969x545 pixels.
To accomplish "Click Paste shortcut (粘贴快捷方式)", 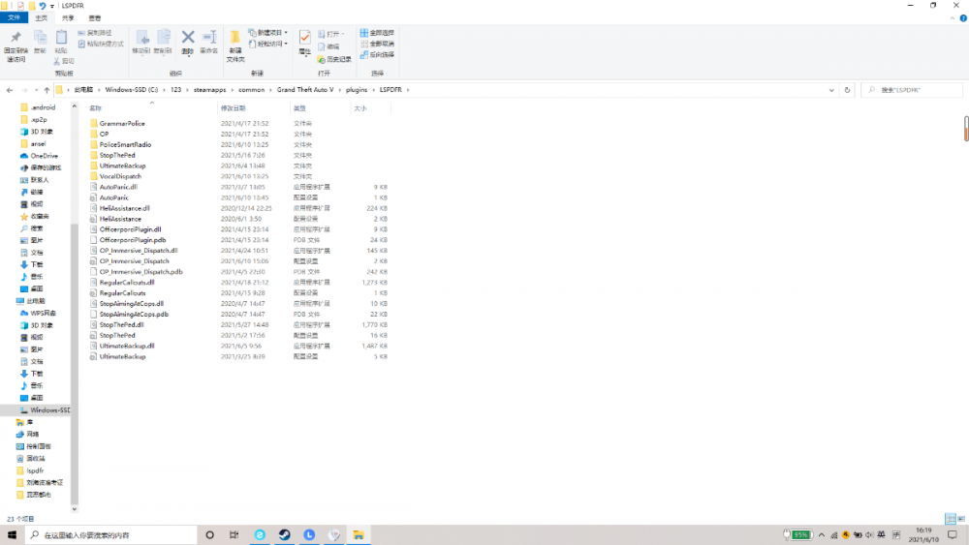I will coord(101,44).
